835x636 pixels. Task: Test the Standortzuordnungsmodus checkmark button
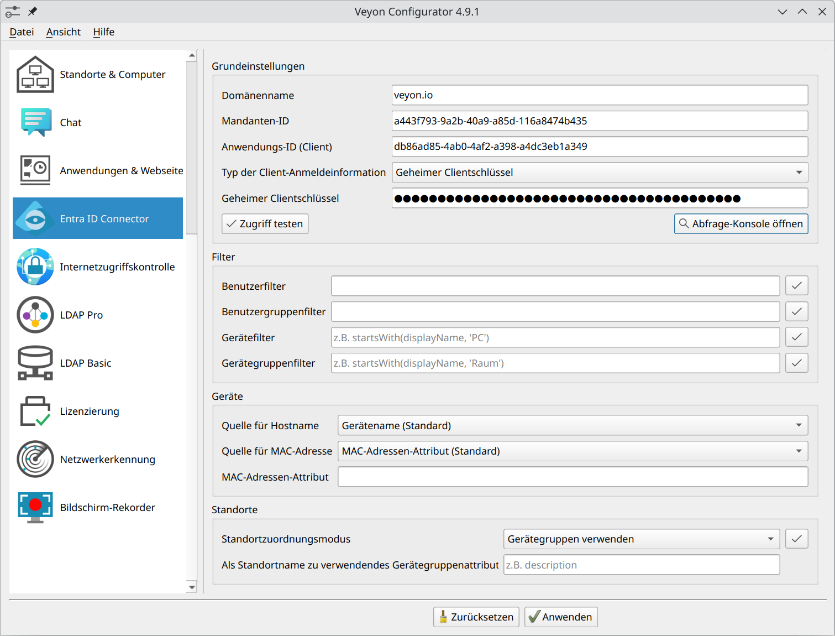[x=796, y=539]
